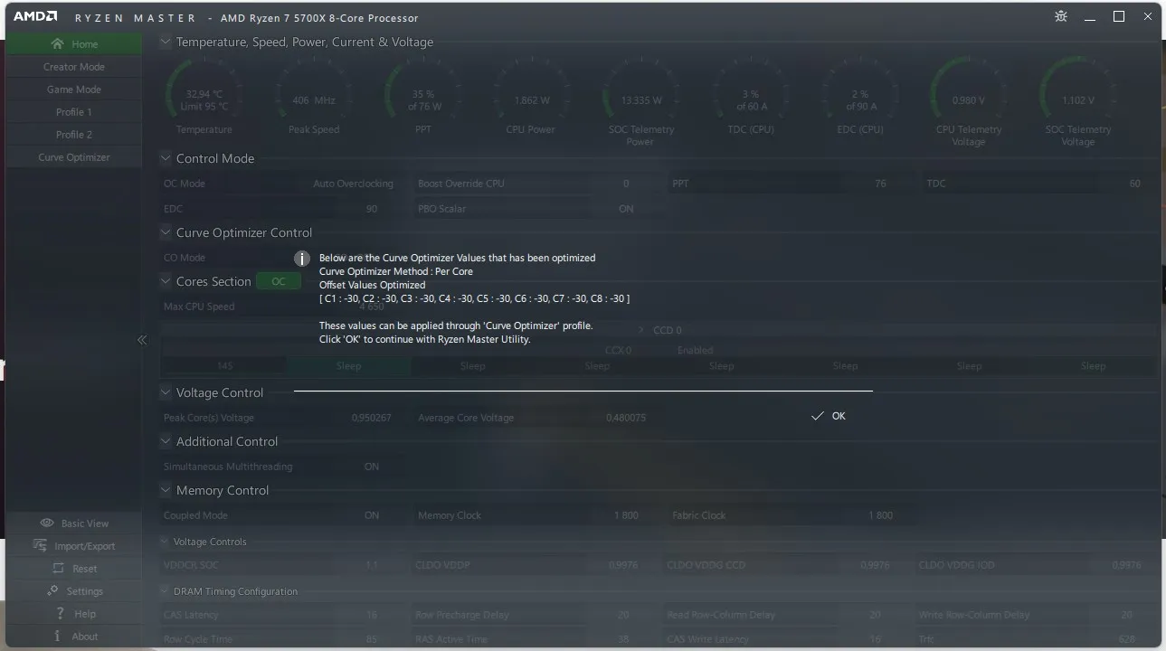Click the Settings wrench icon

(x=52, y=591)
